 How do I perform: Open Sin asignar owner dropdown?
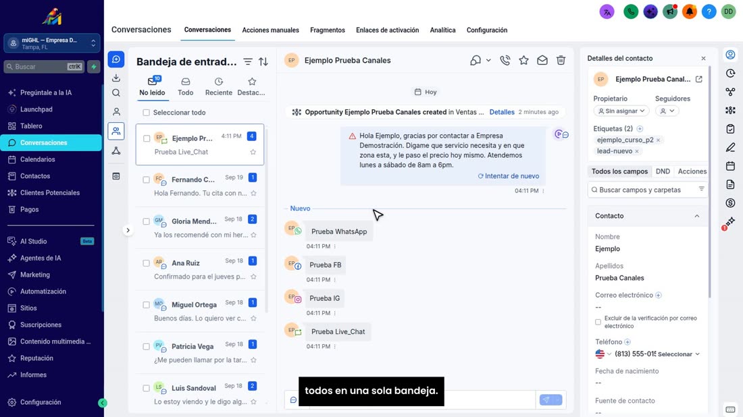pos(621,111)
